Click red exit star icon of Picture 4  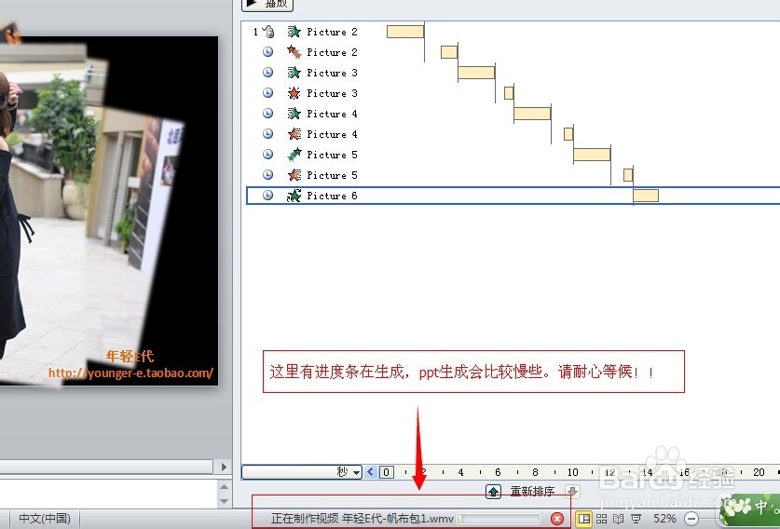point(294,134)
